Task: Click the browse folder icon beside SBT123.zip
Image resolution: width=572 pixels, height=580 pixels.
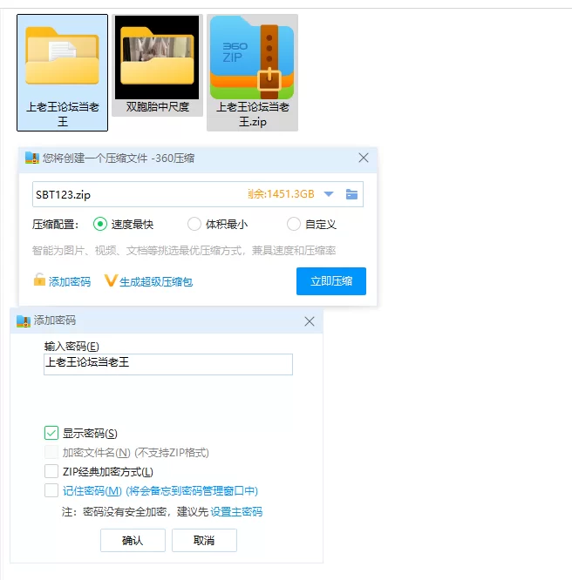Action: click(351, 194)
